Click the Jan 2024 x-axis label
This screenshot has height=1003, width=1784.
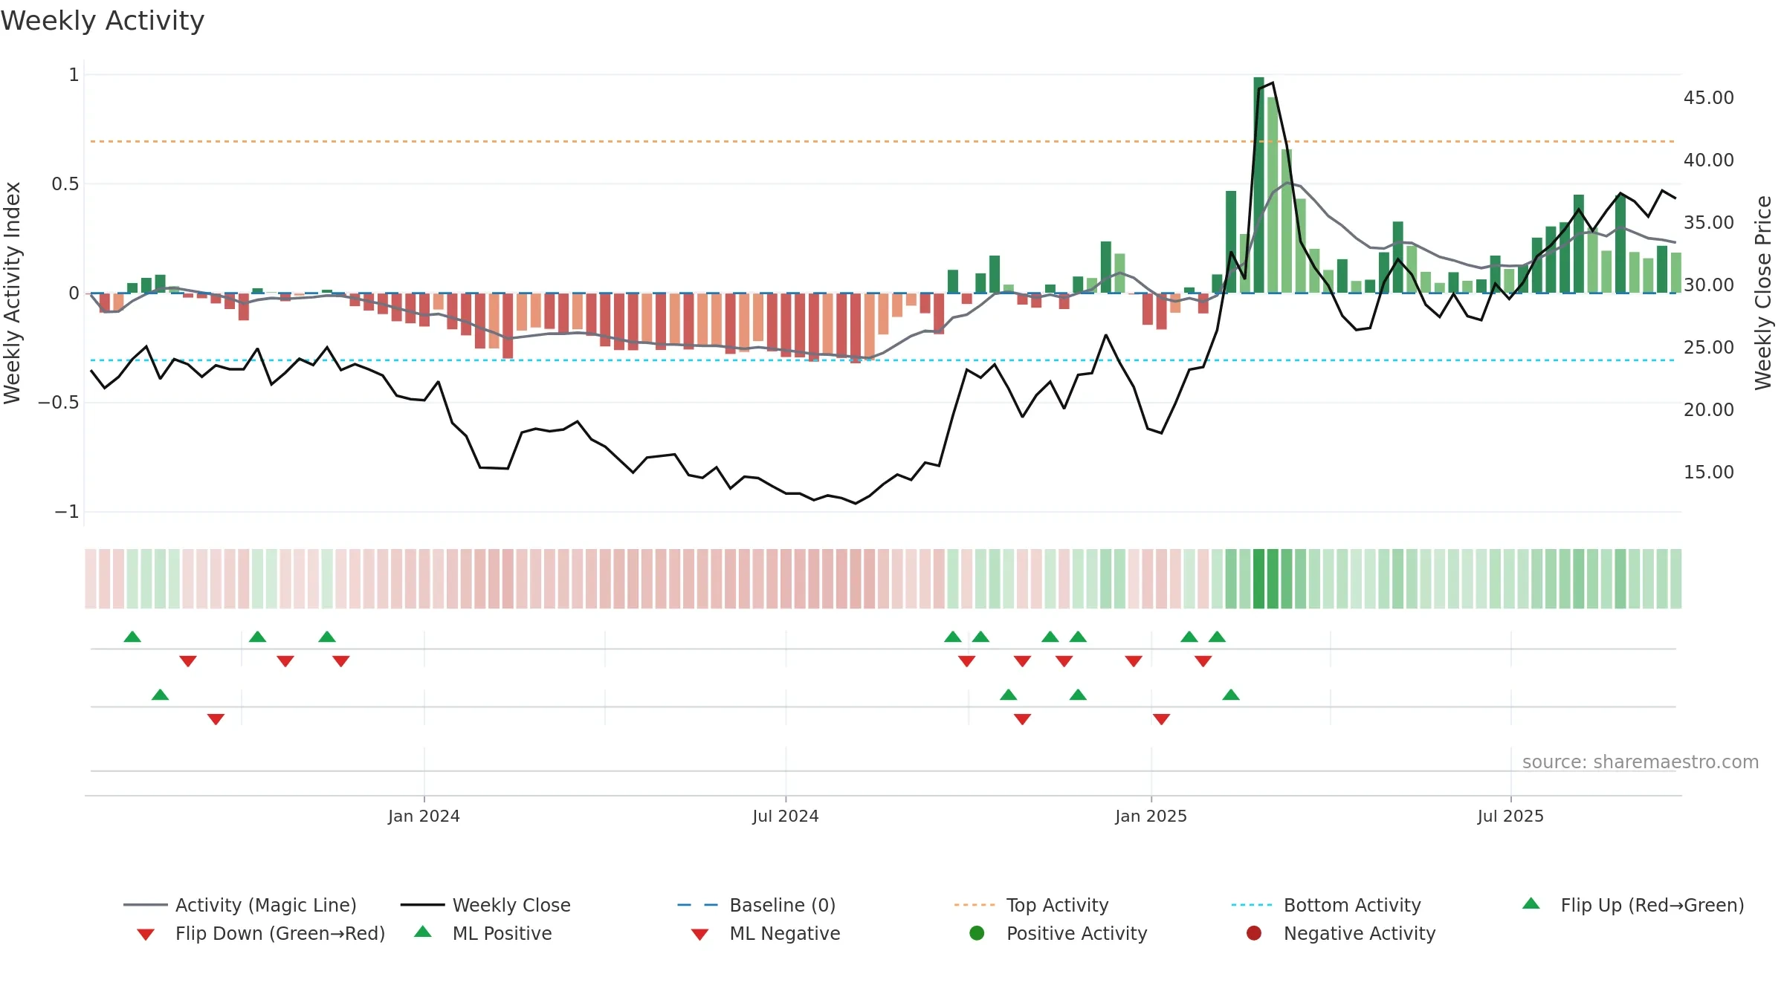424,816
